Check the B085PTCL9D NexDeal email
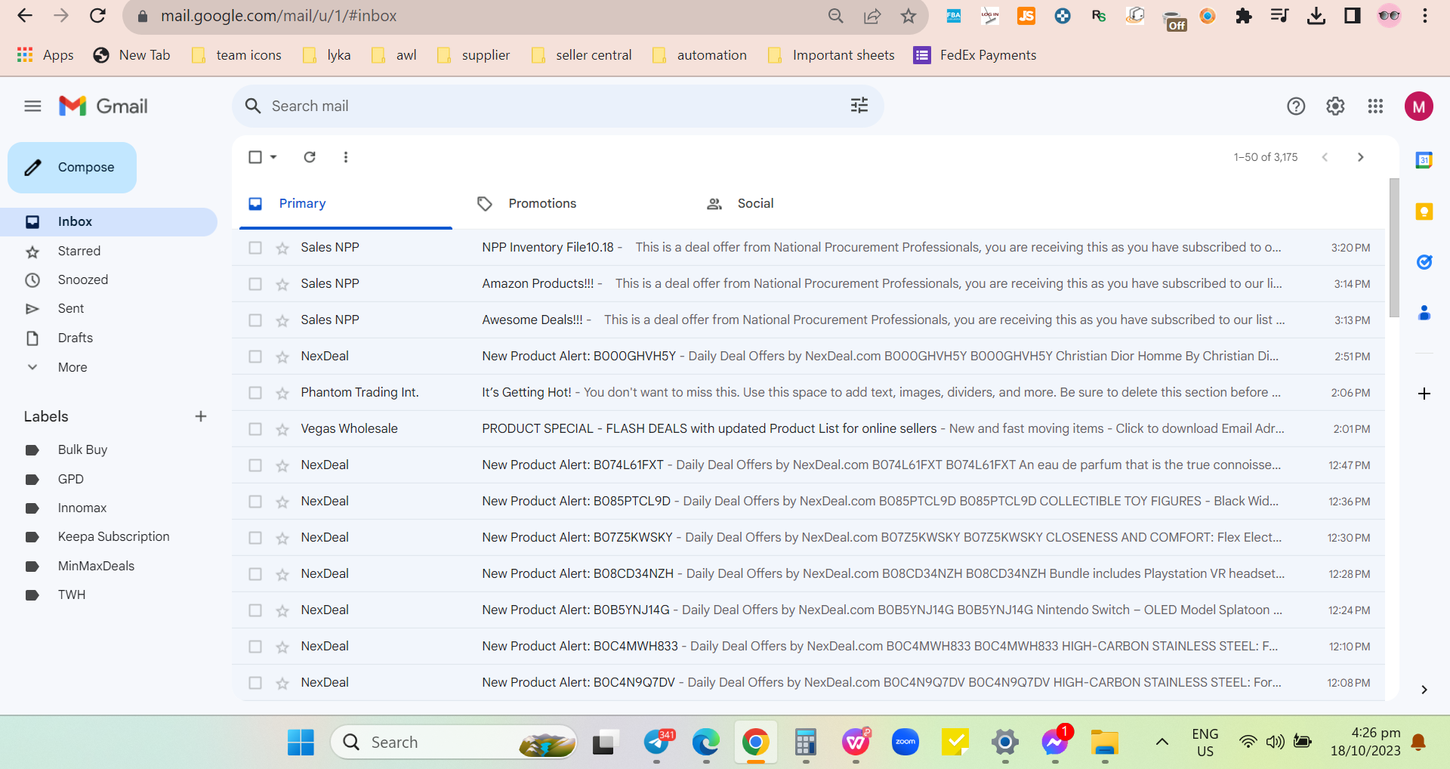The image size is (1450, 769). 255,502
